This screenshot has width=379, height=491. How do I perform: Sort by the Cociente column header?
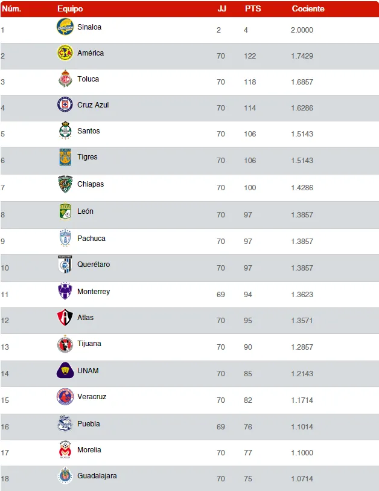308,9
